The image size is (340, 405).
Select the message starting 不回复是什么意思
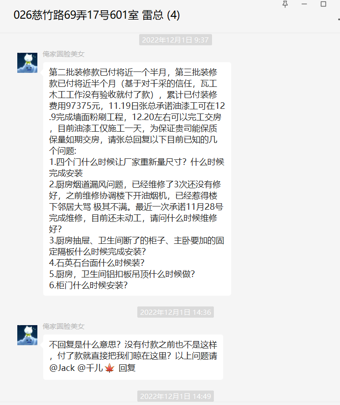(133, 357)
